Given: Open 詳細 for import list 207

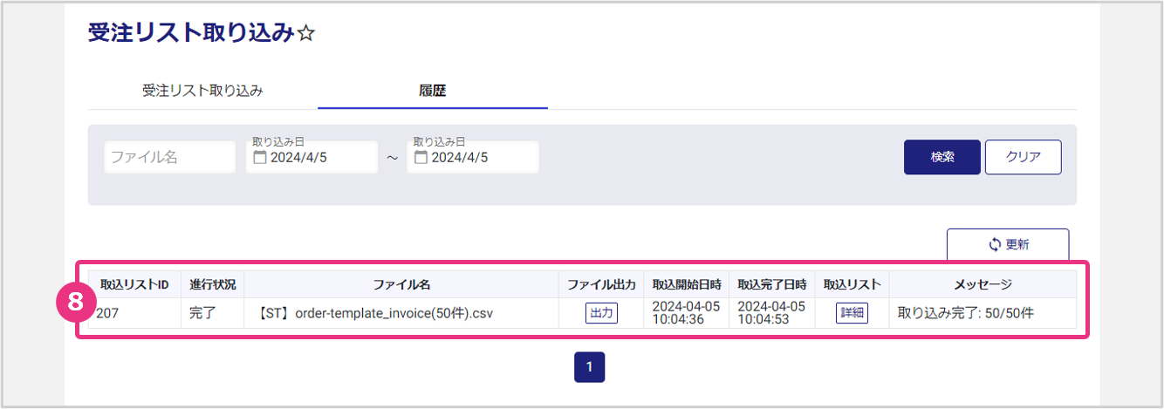Looking at the screenshot, I should [852, 313].
